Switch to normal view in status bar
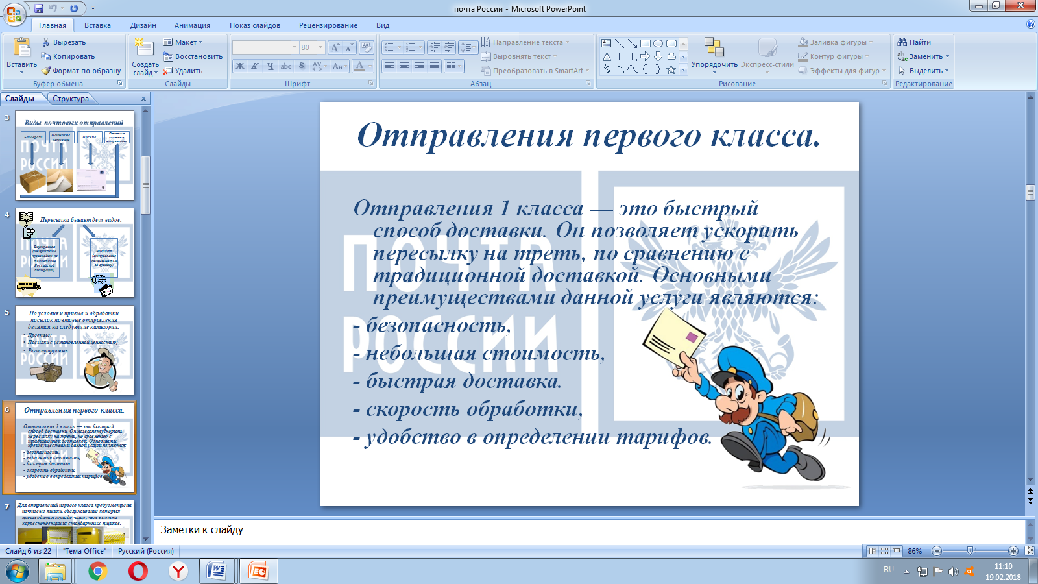Image resolution: width=1038 pixels, height=584 pixels. point(873,551)
